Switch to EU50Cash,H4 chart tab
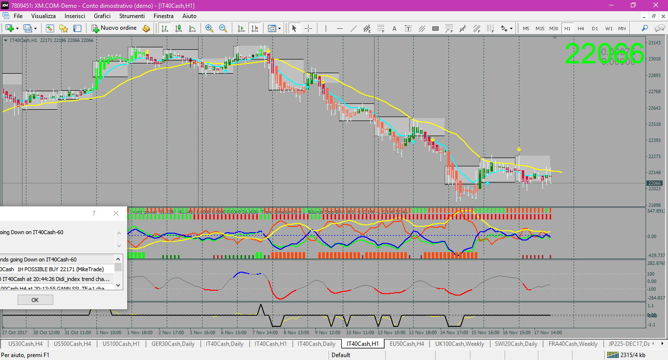 (x=406, y=344)
